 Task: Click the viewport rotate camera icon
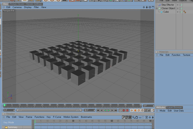[150, 7]
